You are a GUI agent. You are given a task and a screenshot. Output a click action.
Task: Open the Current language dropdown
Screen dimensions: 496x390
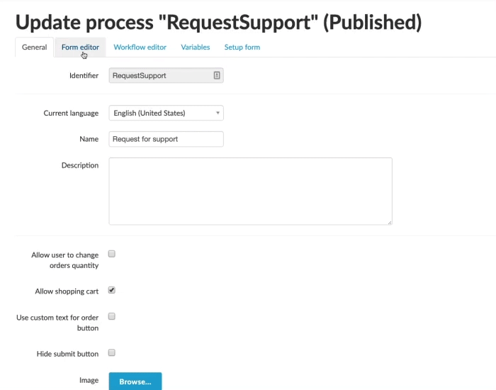coord(166,113)
